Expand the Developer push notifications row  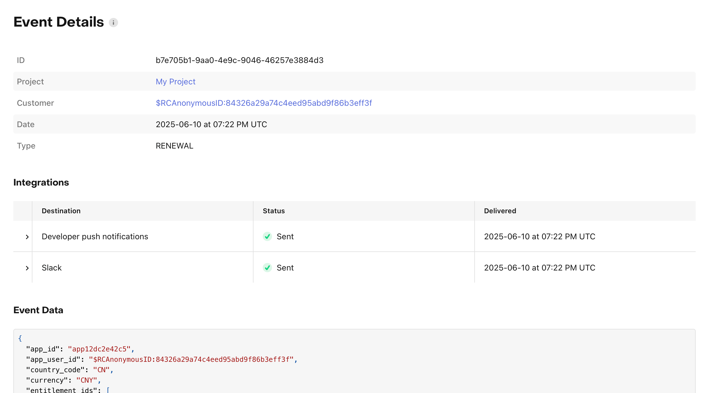[27, 237]
